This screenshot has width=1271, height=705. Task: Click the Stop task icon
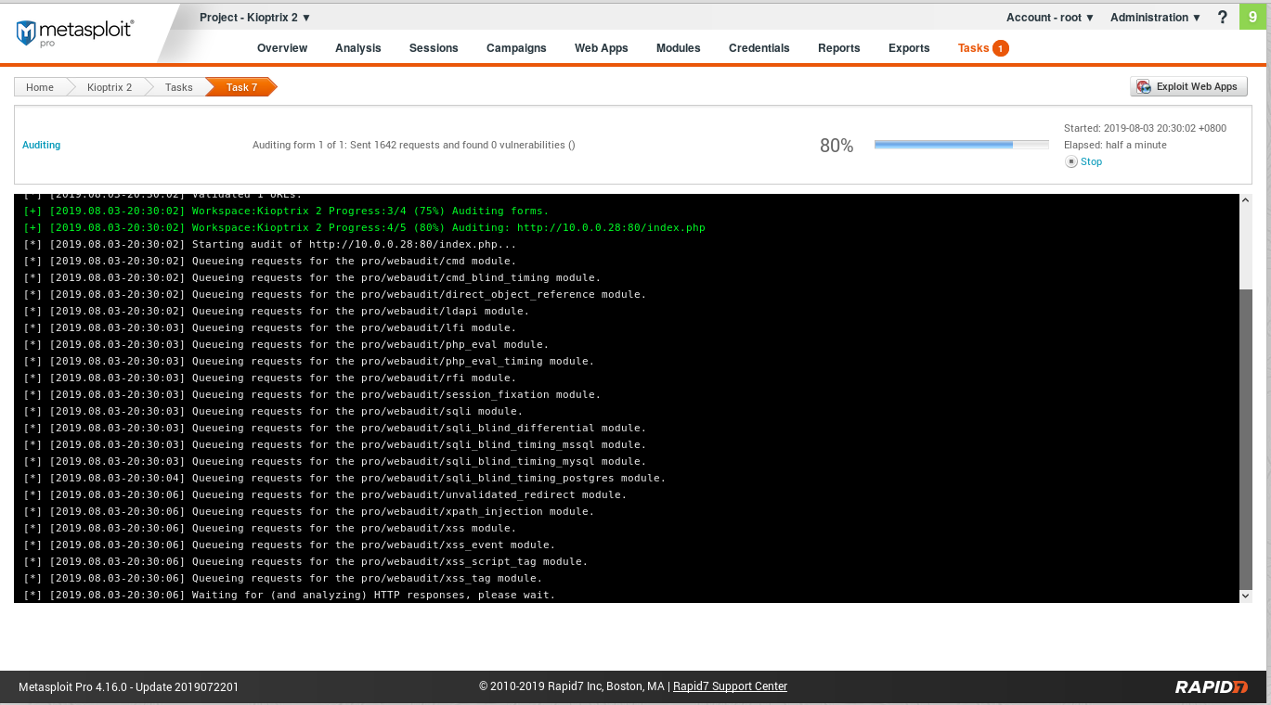[x=1071, y=161]
